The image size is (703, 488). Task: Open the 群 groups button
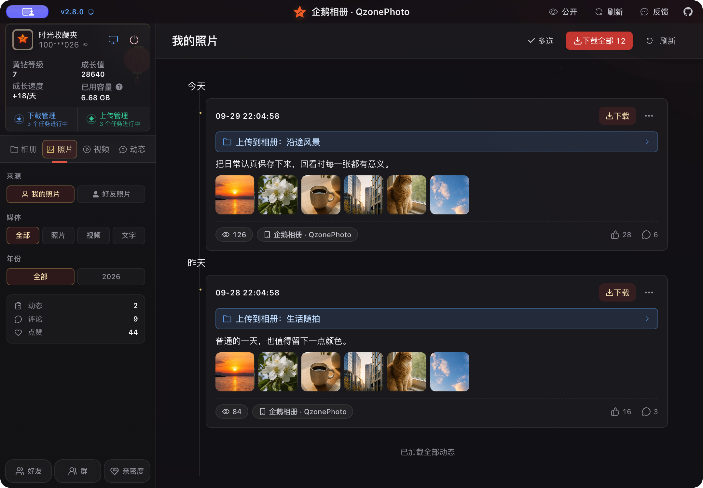pyautogui.click(x=78, y=471)
